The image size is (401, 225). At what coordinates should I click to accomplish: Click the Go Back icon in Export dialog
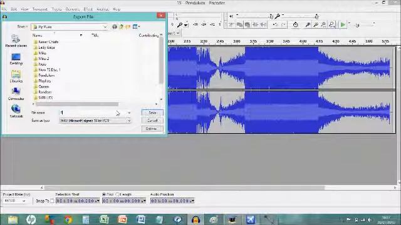tap(115, 26)
